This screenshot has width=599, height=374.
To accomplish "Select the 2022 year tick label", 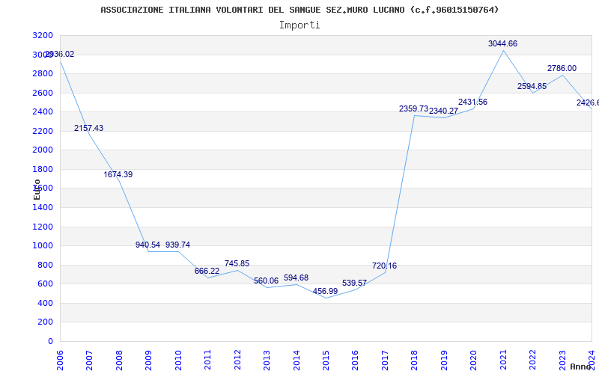I will 533,361.
